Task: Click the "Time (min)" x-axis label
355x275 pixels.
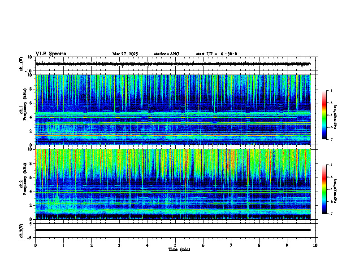Action: click(179, 249)
